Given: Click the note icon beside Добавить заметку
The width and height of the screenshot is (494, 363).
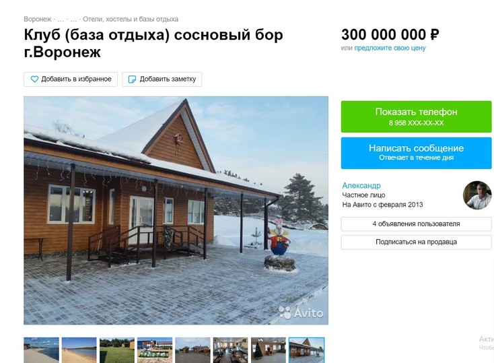Looking at the screenshot, I should click(132, 79).
